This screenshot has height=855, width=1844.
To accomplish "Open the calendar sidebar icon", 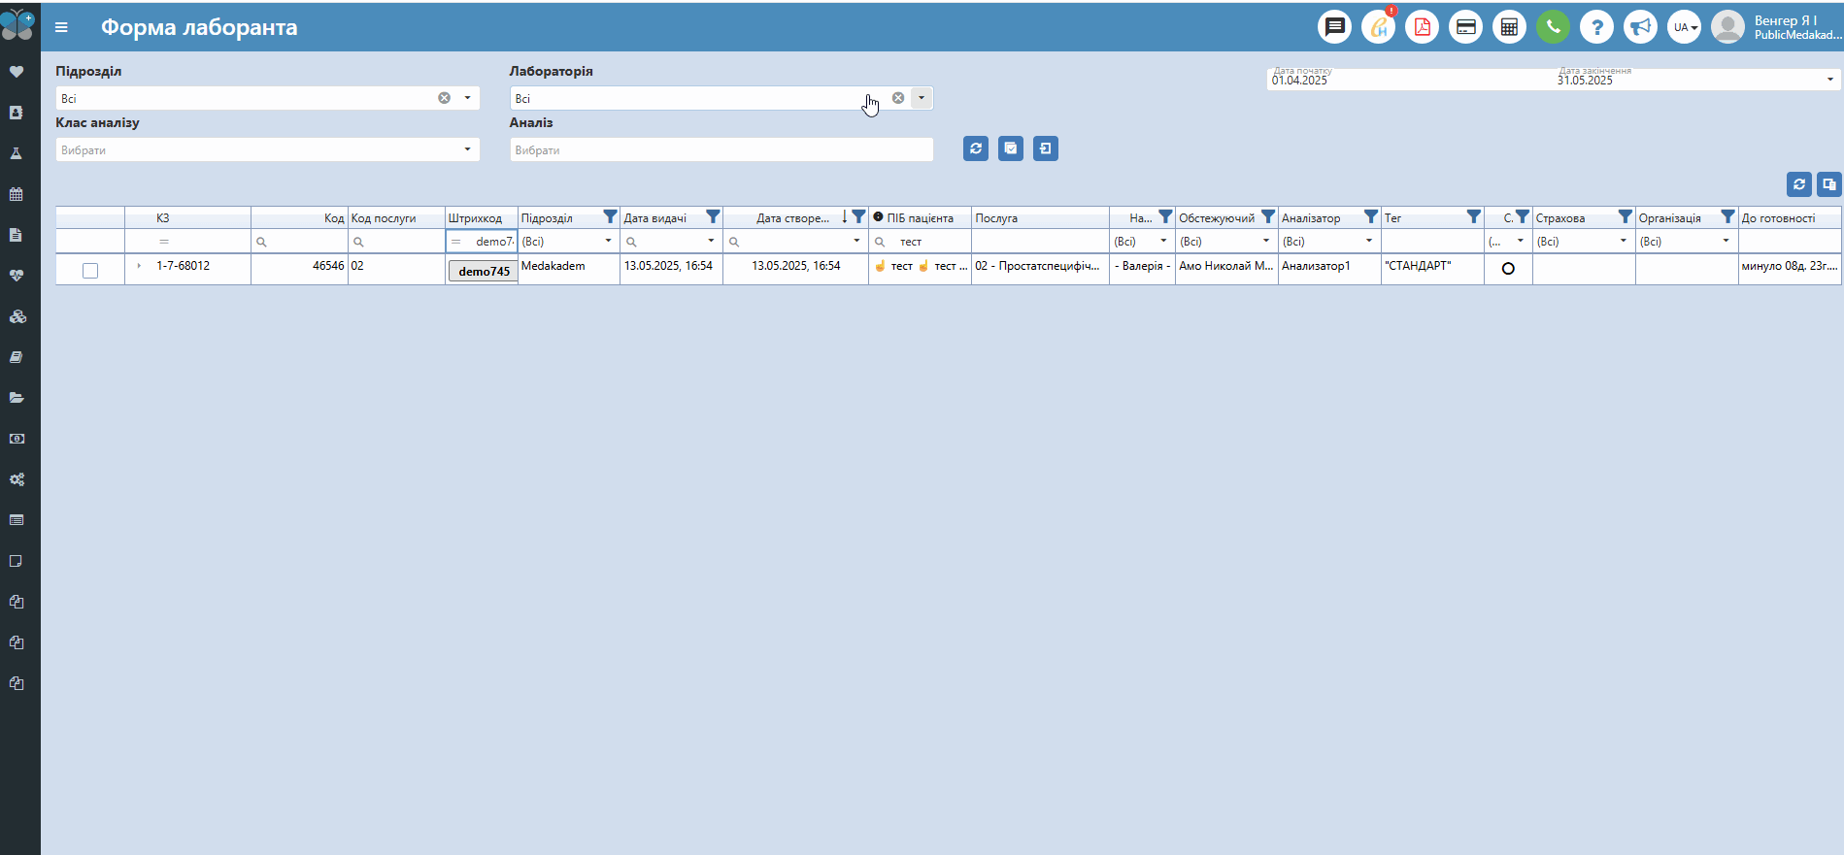I will coord(17,194).
